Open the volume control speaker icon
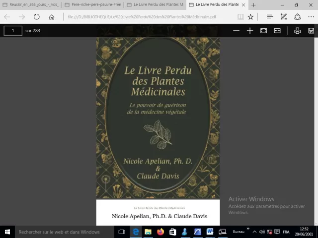Screen dimensions: 318x238 [x=262, y=232]
